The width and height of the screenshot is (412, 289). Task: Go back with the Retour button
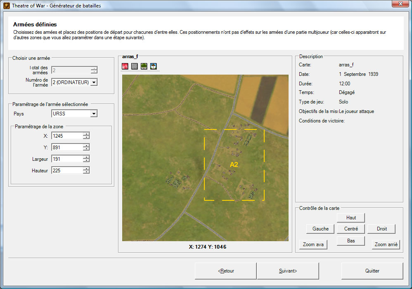click(226, 271)
